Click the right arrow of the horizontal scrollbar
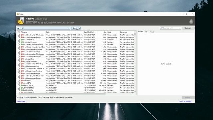The image size is (213, 120). [x=133, y=94]
